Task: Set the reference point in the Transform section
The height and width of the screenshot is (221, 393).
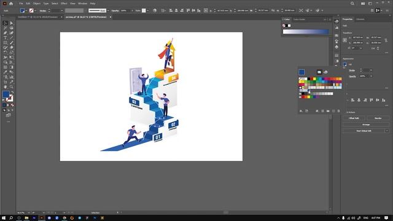Action: coord(345,40)
